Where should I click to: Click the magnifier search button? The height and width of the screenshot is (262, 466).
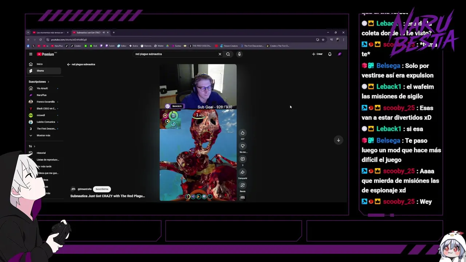click(x=228, y=54)
